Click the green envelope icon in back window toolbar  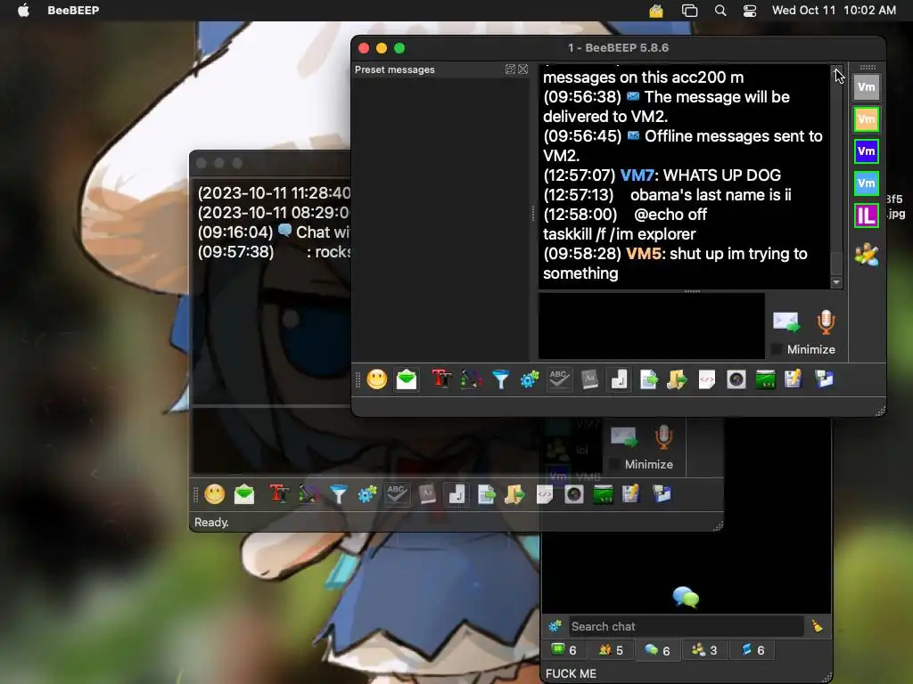tap(244, 494)
